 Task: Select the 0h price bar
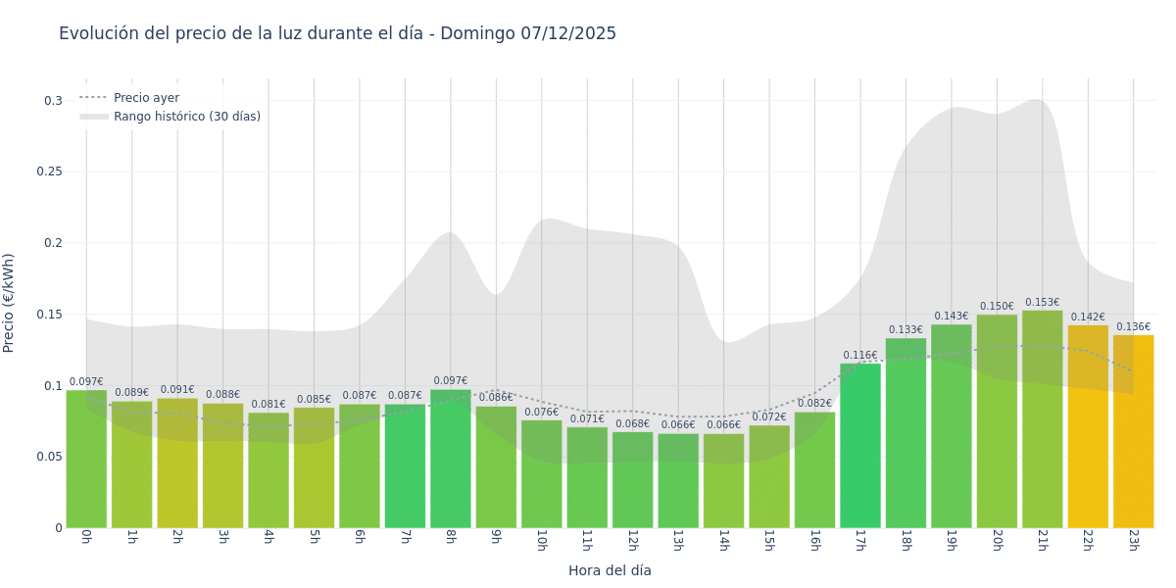86,461
